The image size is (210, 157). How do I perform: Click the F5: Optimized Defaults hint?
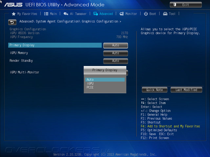(x=159, y=130)
